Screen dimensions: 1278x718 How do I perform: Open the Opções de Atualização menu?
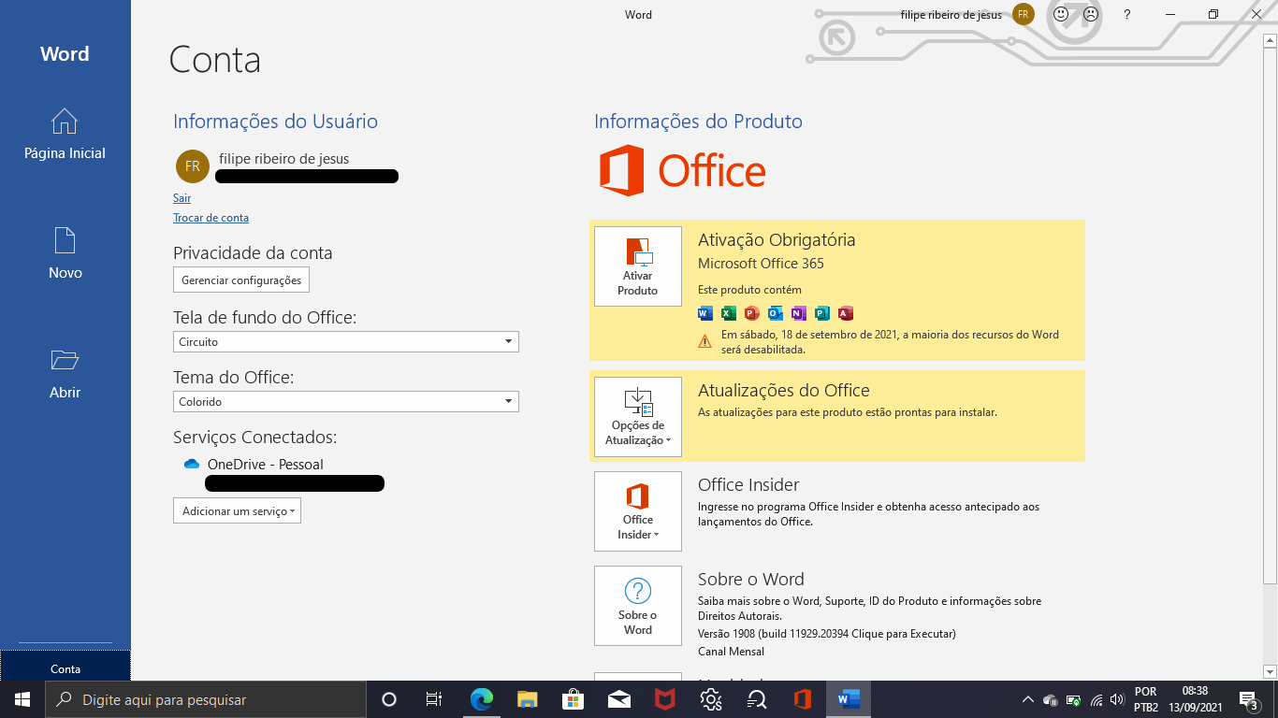[638, 417]
